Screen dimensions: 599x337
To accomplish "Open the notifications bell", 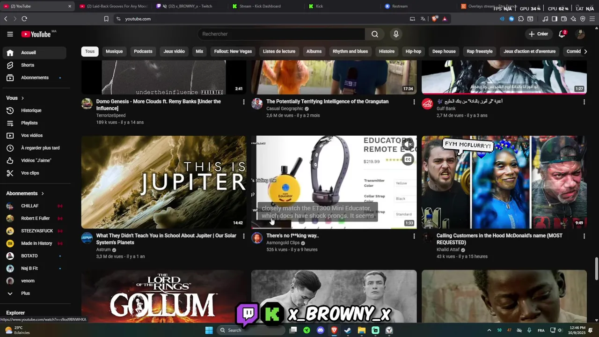I will pos(562,34).
